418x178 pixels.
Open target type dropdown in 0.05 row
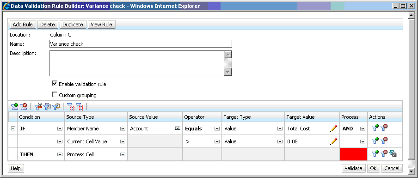click(x=280, y=141)
